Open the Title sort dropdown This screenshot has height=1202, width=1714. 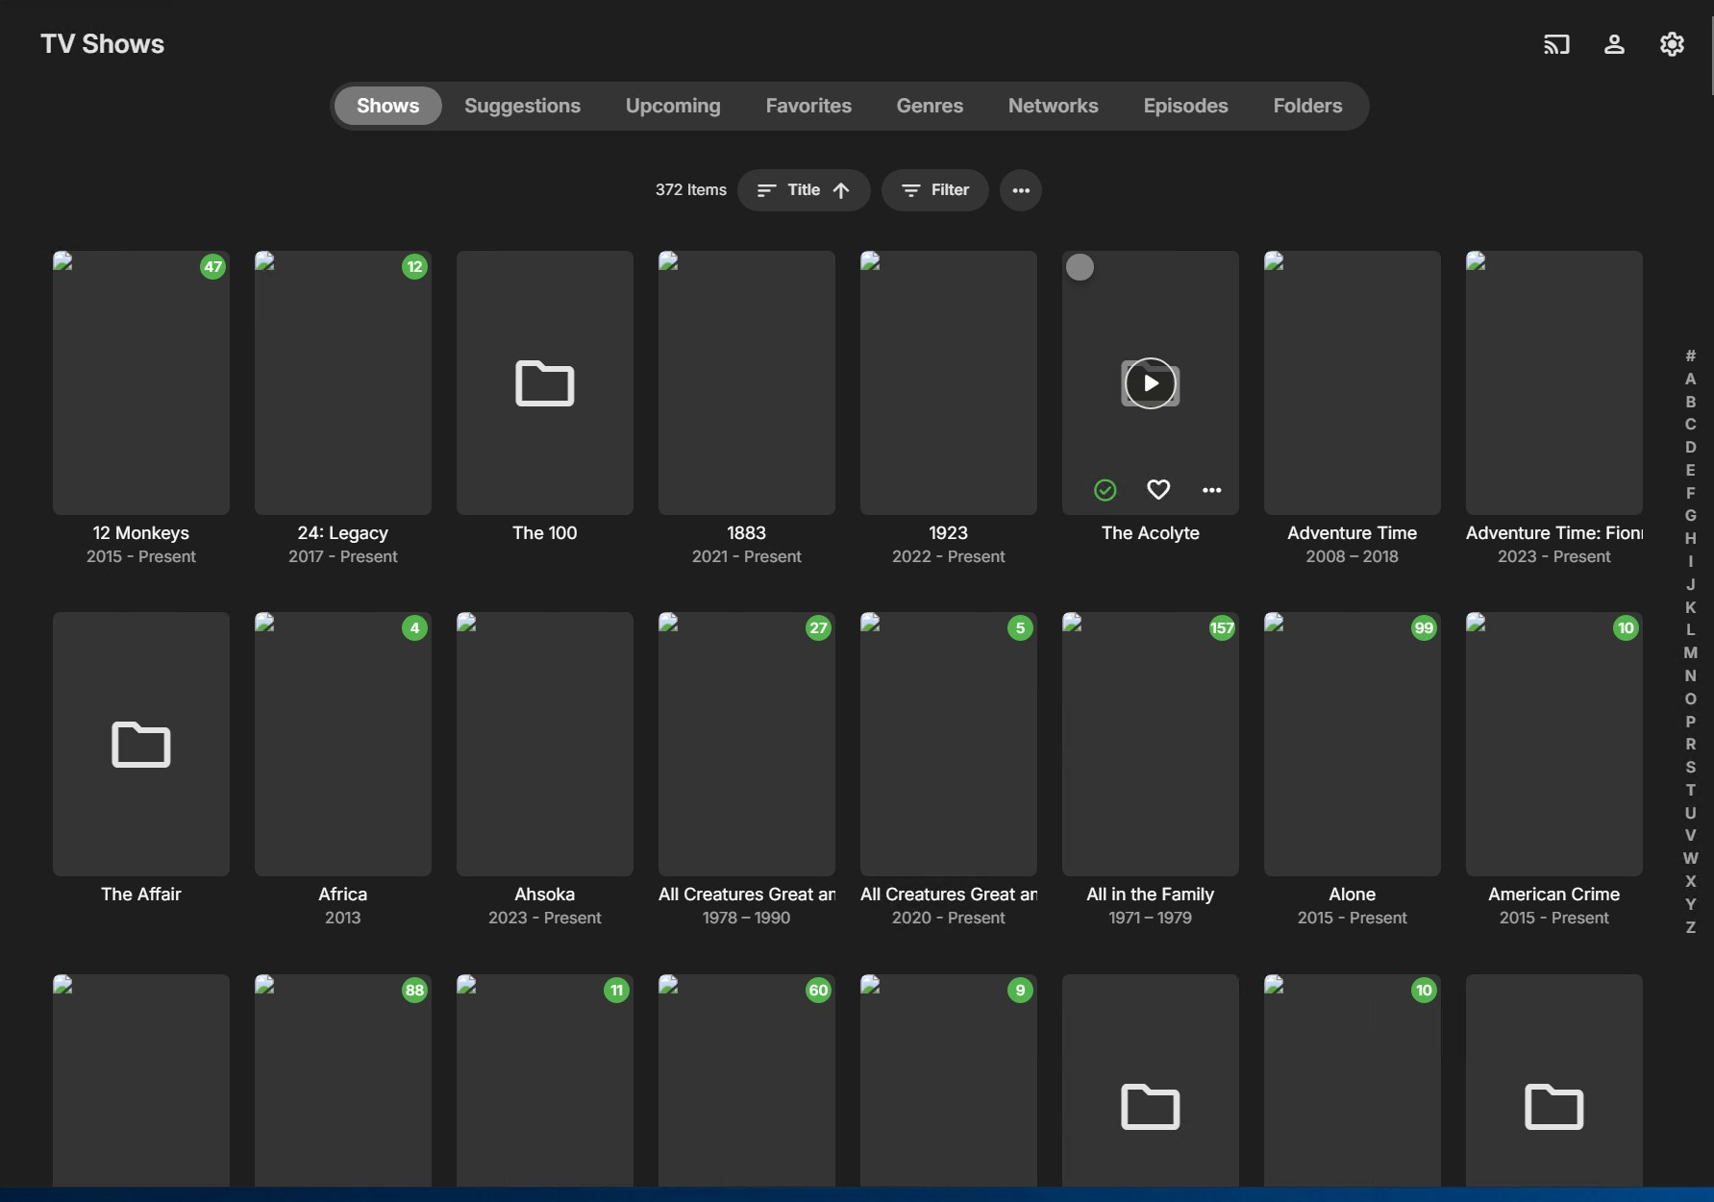(x=804, y=190)
